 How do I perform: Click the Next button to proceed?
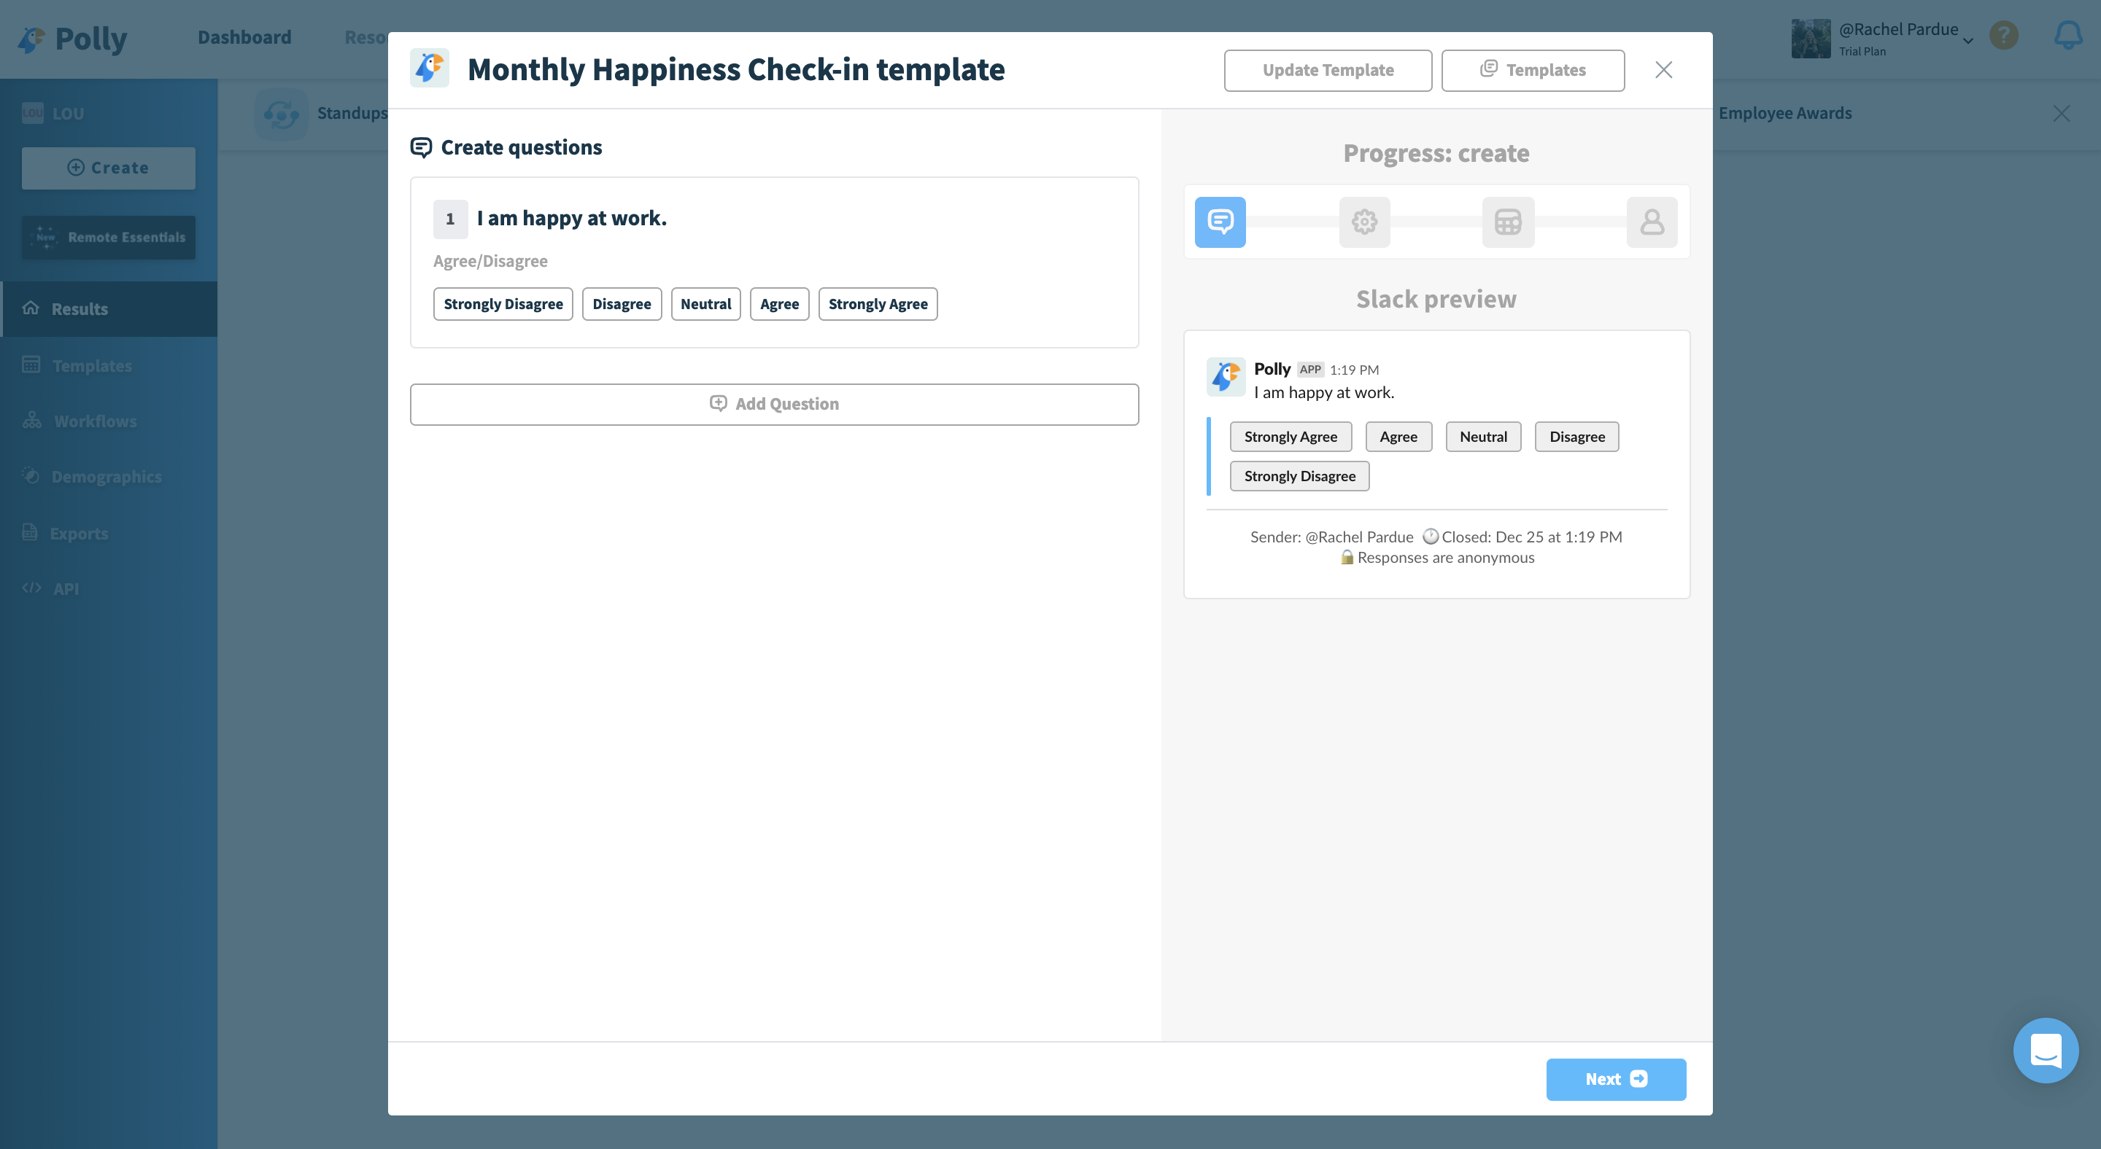1615,1078
